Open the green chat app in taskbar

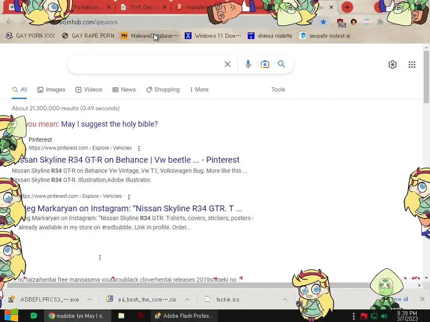[x=34, y=316]
